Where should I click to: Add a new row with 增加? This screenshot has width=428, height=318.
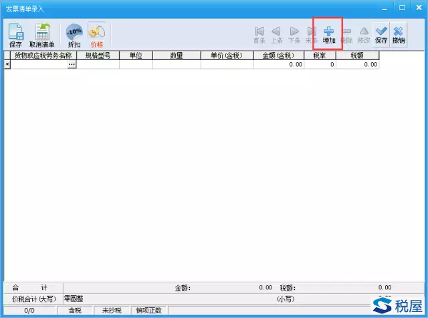[329, 35]
